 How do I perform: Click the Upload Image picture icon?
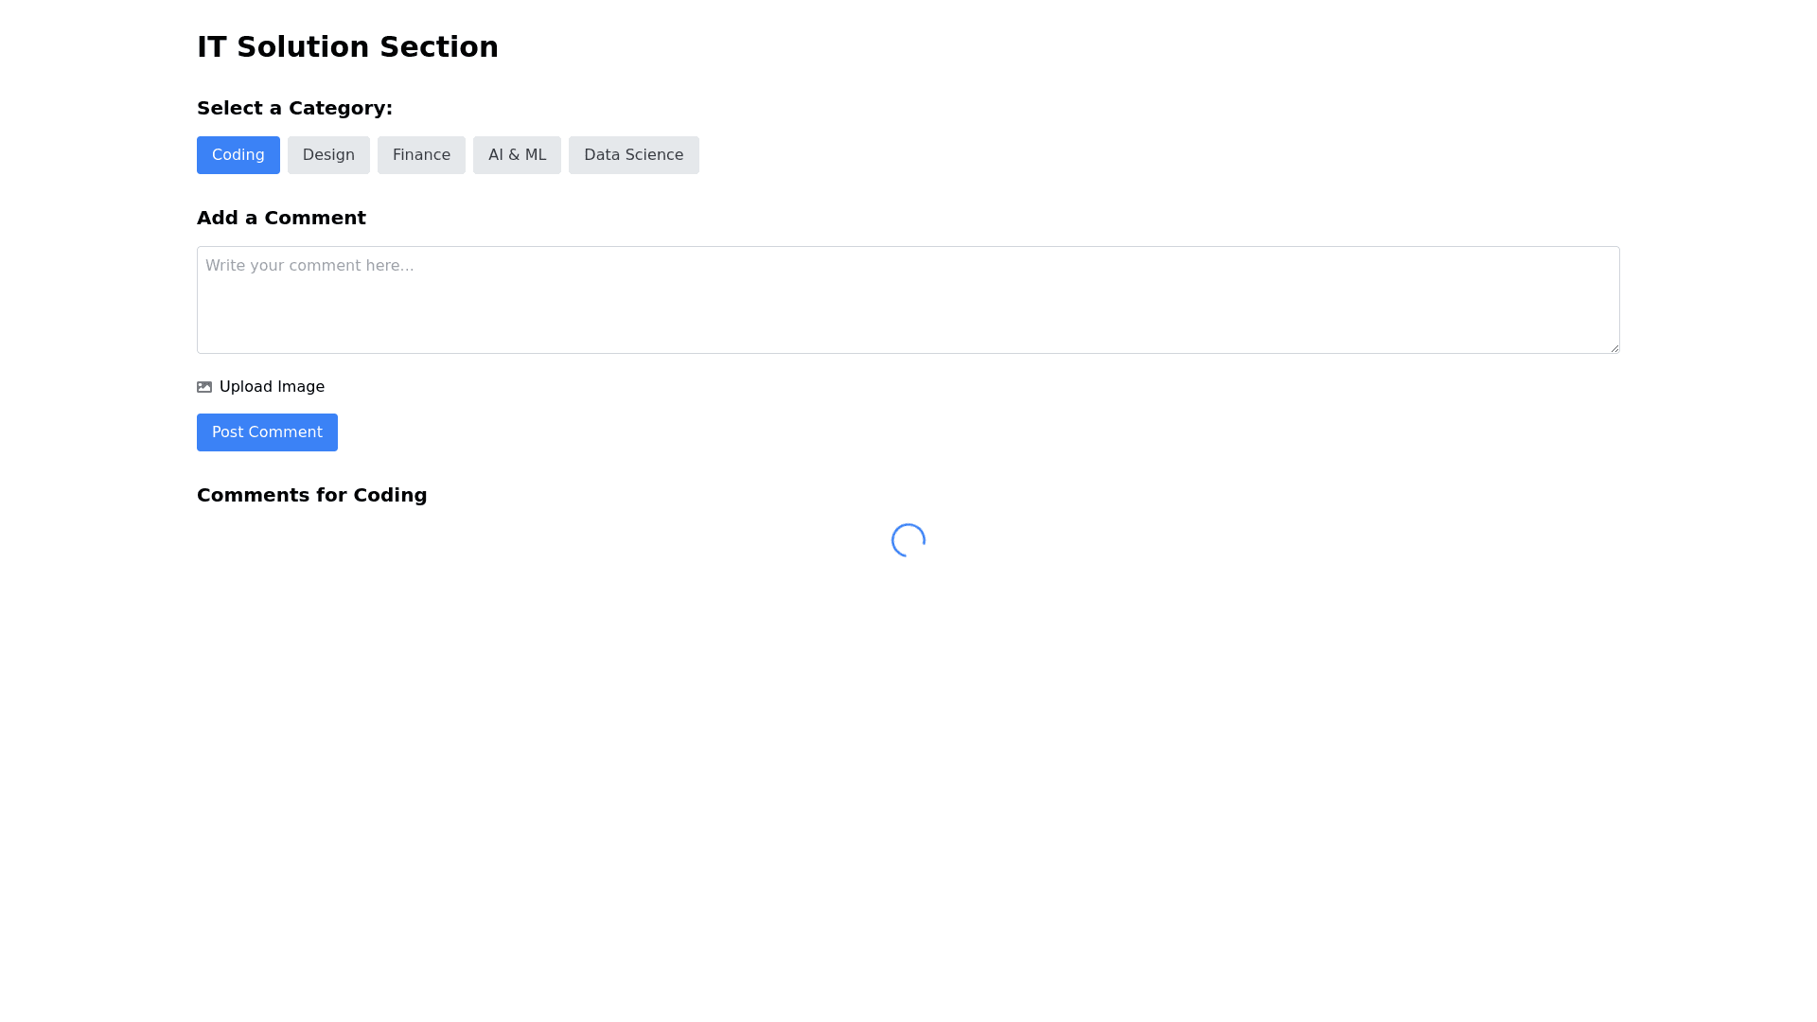point(204,387)
